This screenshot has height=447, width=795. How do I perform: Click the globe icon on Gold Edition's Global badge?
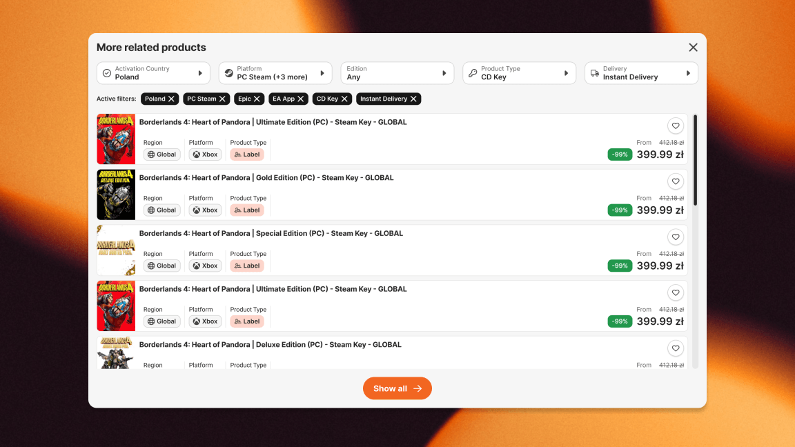pyautogui.click(x=150, y=210)
